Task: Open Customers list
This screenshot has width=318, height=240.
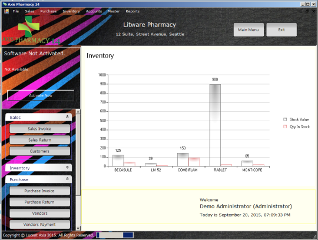Action: coord(40,151)
